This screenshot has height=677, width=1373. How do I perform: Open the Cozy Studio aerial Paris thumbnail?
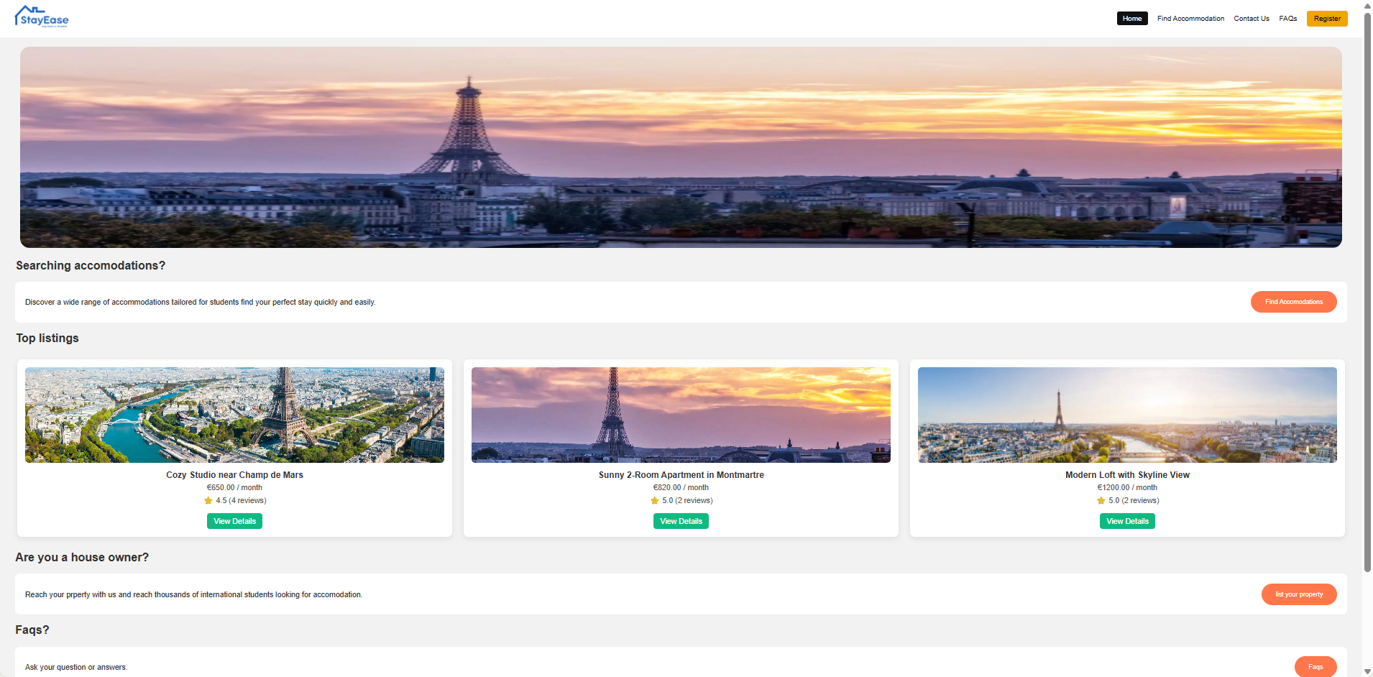[x=234, y=415]
